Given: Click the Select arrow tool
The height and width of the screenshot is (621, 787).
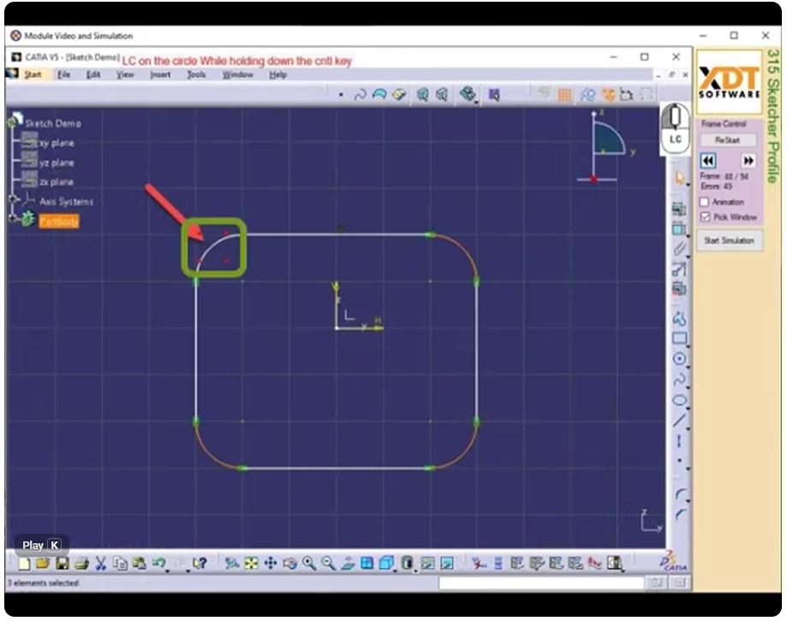Looking at the screenshot, I should click(x=679, y=177).
